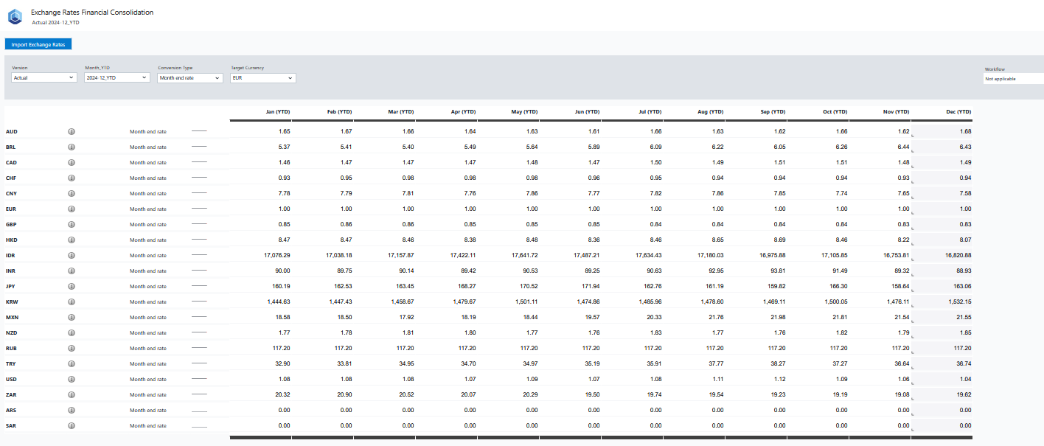Select the Not applicable Workflow field
This screenshot has height=446, width=1044.
[1013, 78]
